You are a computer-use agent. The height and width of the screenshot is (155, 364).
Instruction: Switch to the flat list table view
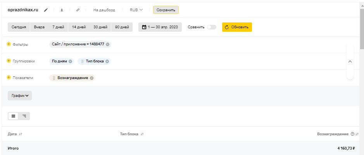pos(13,116)
